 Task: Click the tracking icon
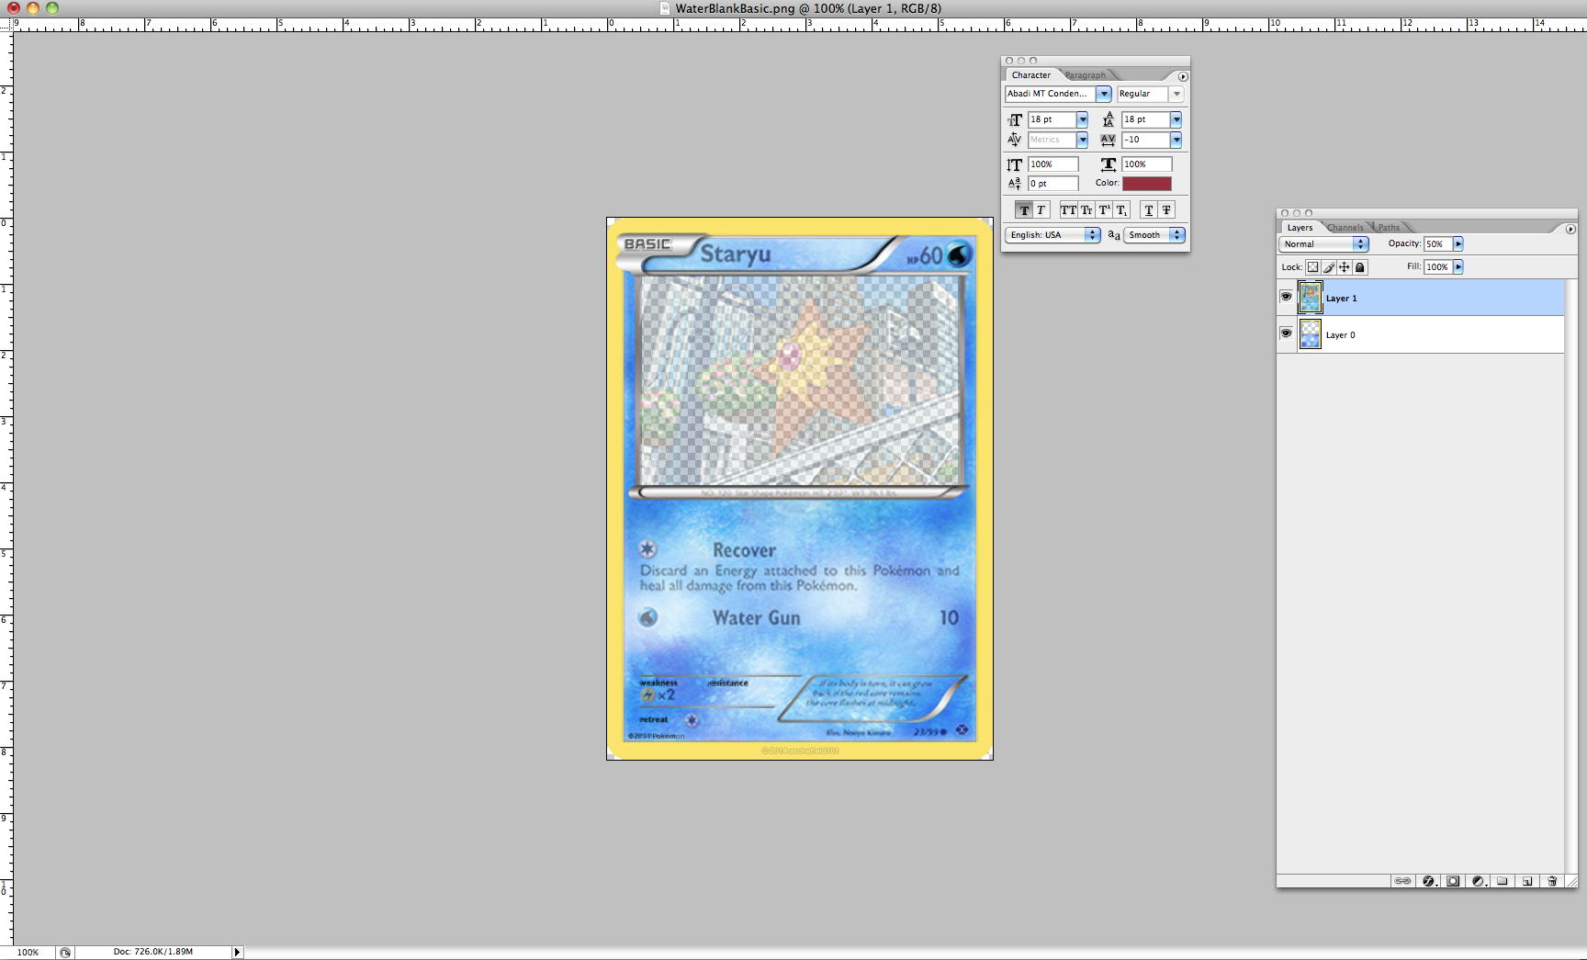tap(1109, 140)
